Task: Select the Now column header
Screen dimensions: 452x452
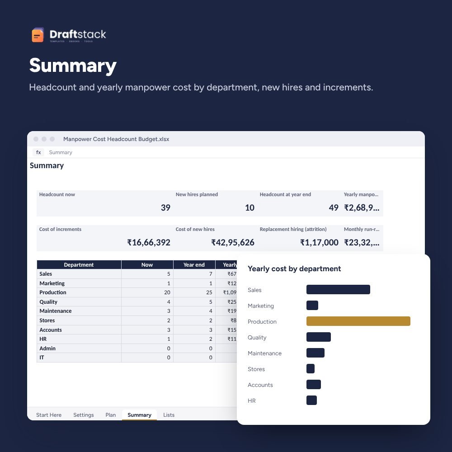Action: point(147,264)
